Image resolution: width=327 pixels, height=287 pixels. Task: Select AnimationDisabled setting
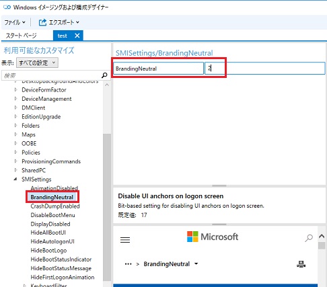pos(54,188)
